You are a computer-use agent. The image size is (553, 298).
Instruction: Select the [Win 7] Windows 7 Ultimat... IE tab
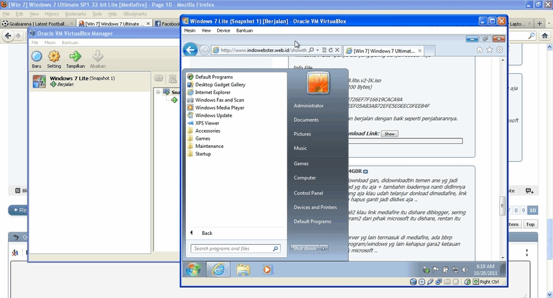click(384, 50)
